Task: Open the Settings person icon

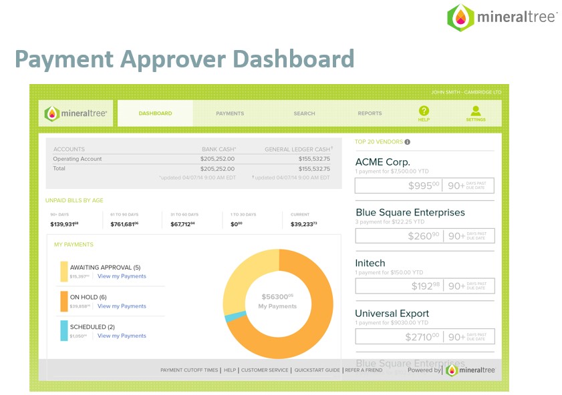Action: coord(475,111)
